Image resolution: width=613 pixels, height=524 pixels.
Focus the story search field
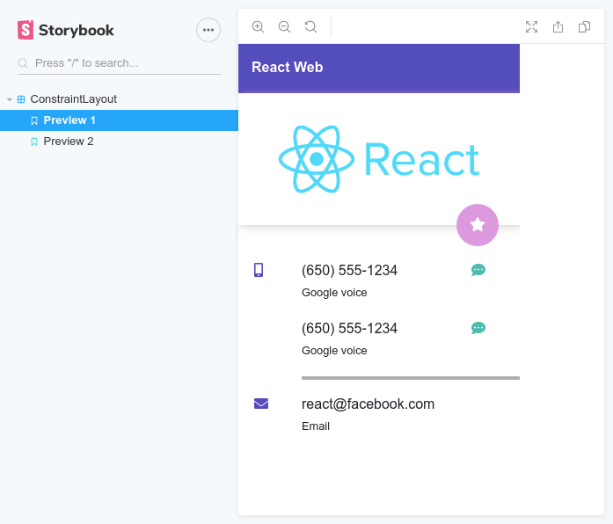tap(119, 63)
